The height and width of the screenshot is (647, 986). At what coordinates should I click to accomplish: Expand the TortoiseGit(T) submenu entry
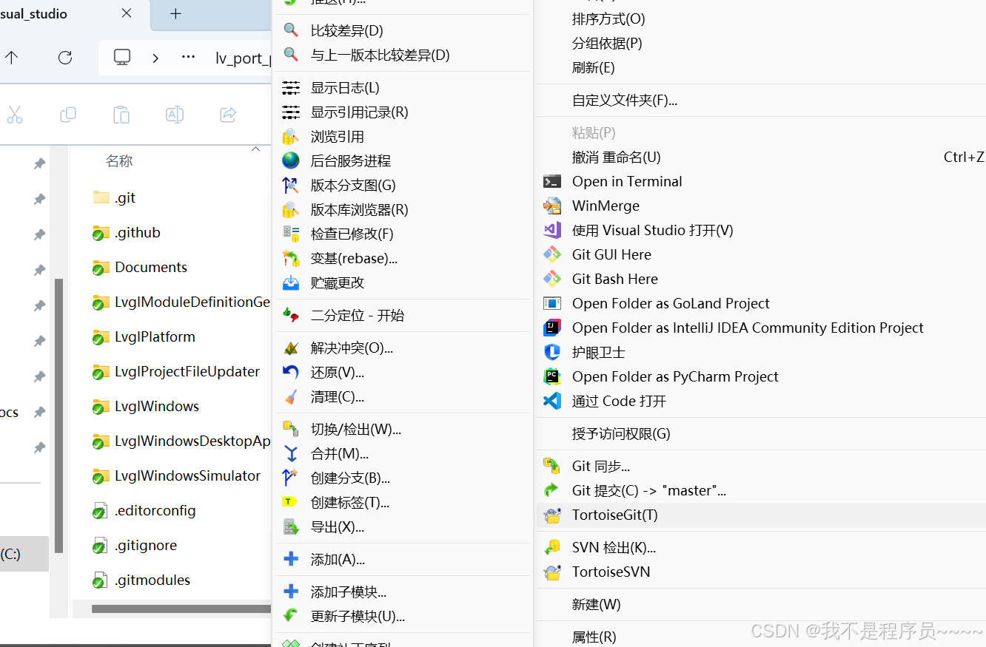coord(761,515)
